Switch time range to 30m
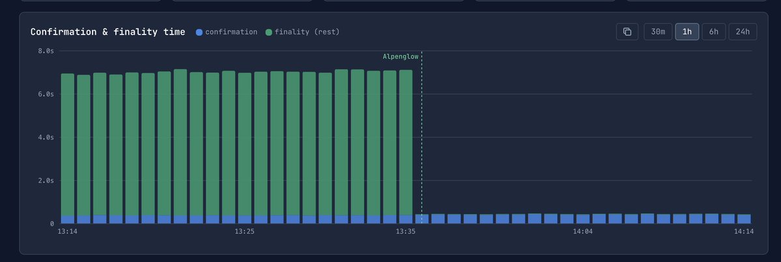The width and height of the screenshot is (781, 262). click(658, 32)
